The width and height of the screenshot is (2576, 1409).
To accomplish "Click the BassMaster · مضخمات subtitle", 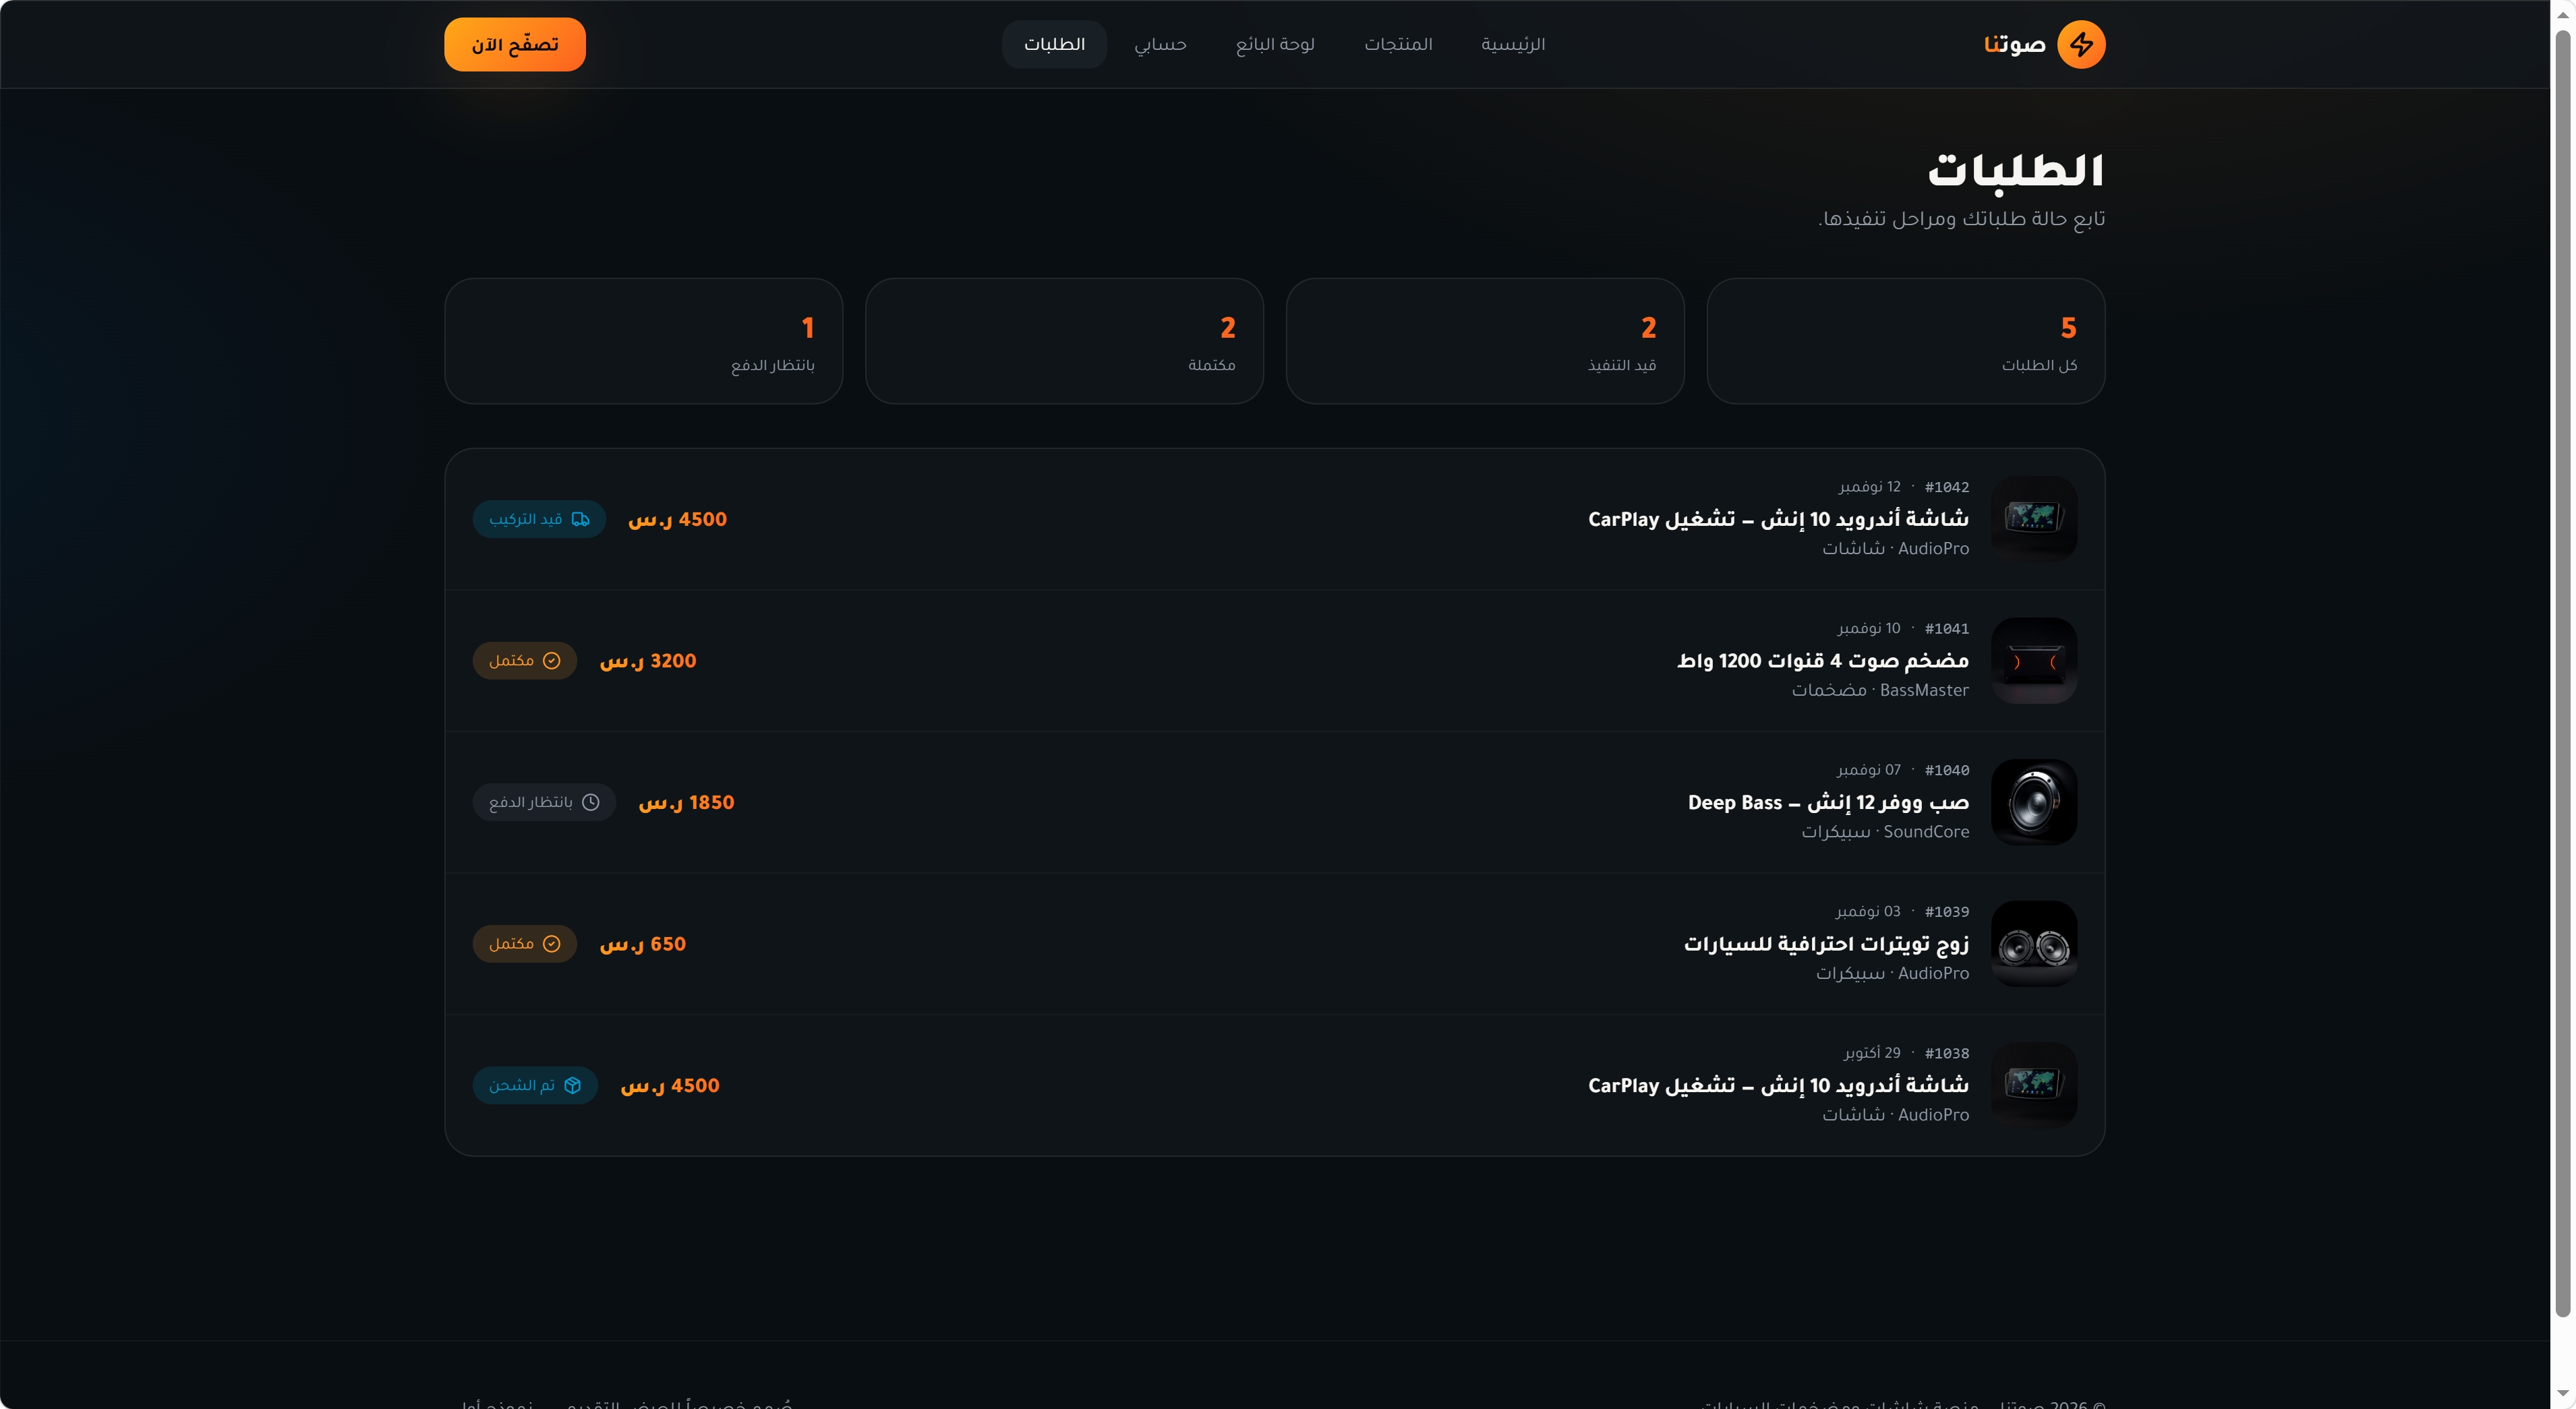I will [1880, 690].
